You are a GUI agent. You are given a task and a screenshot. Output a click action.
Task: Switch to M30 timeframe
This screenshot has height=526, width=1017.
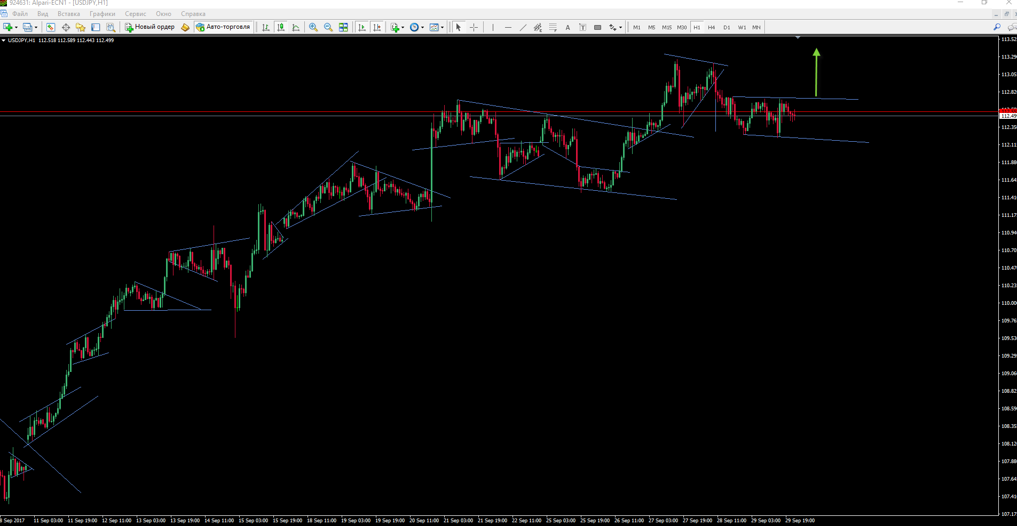pos(682,27)
